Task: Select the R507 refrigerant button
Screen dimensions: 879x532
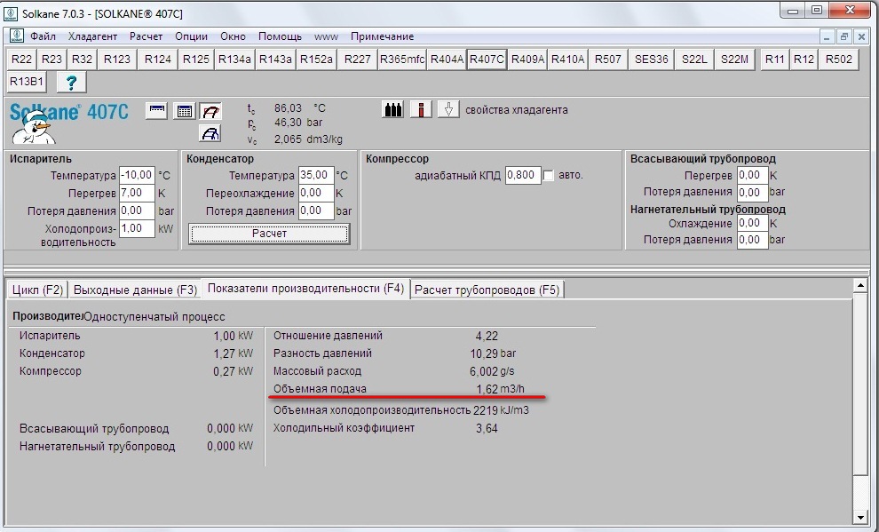Action: tap(607, 60)
